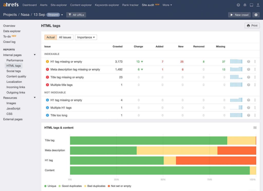Click the New crawl button
Screen dimensions: 263x191
click(239, 15)
